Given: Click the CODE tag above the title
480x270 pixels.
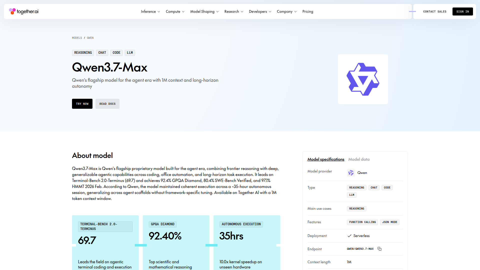Looking at the screenshot, I should (x=116, y=53).
